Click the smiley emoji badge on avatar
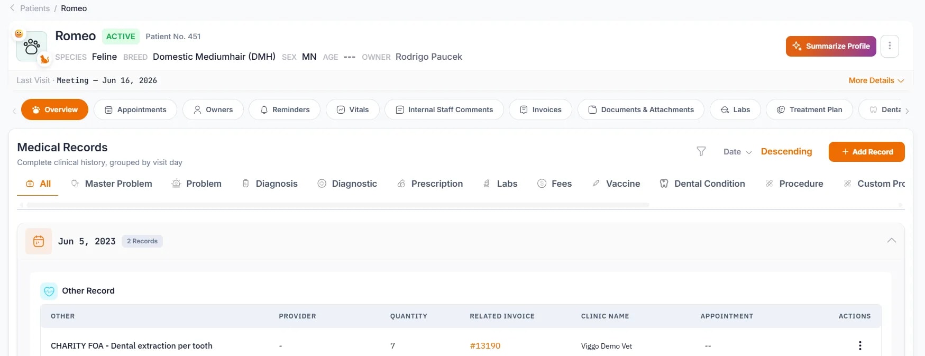 point(19,33)
